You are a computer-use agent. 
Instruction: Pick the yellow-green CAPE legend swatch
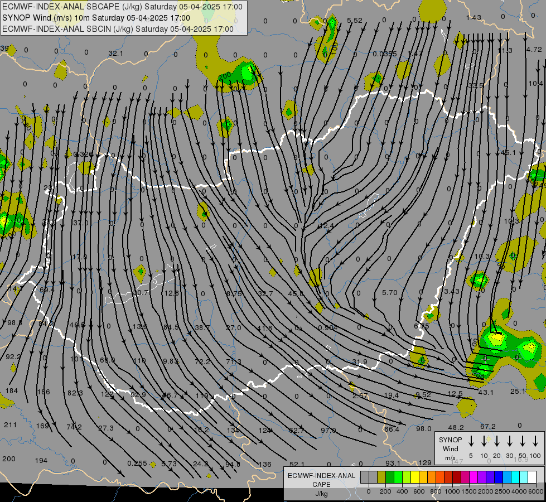coord(407,477)
